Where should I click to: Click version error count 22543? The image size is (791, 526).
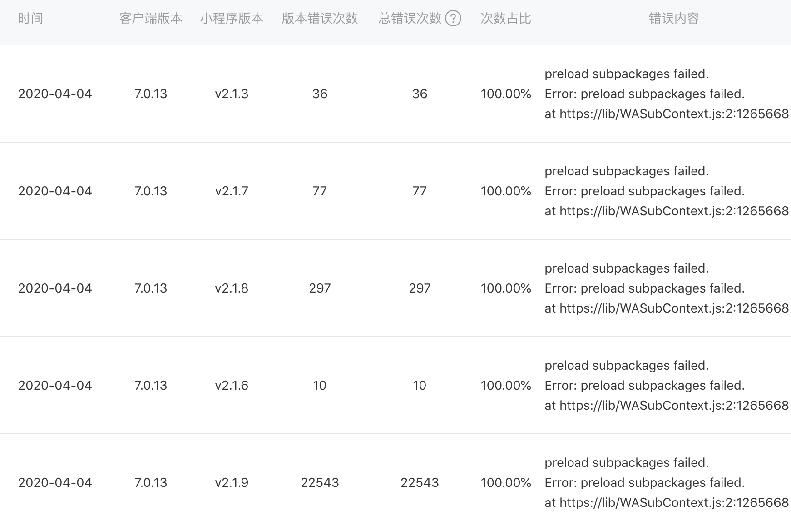320,483
